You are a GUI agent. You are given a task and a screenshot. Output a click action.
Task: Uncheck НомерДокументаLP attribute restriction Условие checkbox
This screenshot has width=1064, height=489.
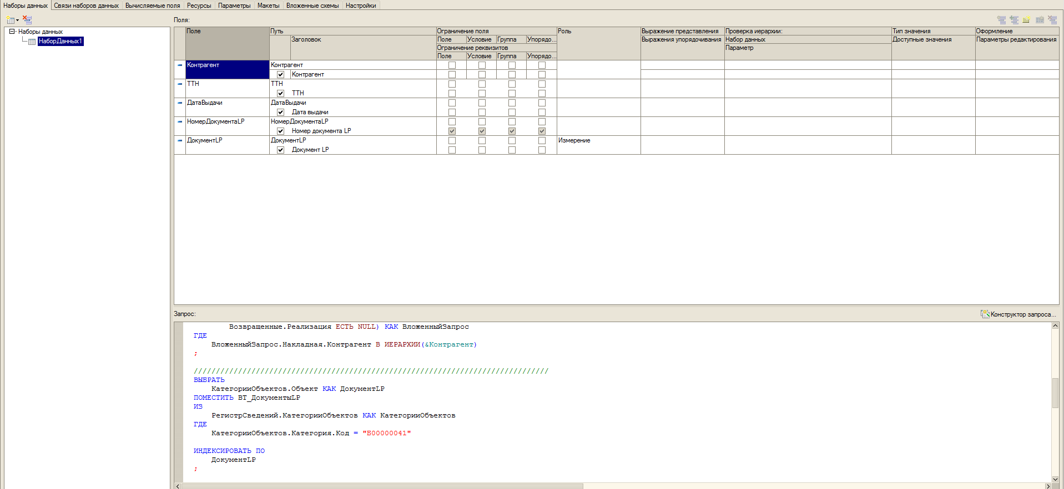[x=482, y=131]
